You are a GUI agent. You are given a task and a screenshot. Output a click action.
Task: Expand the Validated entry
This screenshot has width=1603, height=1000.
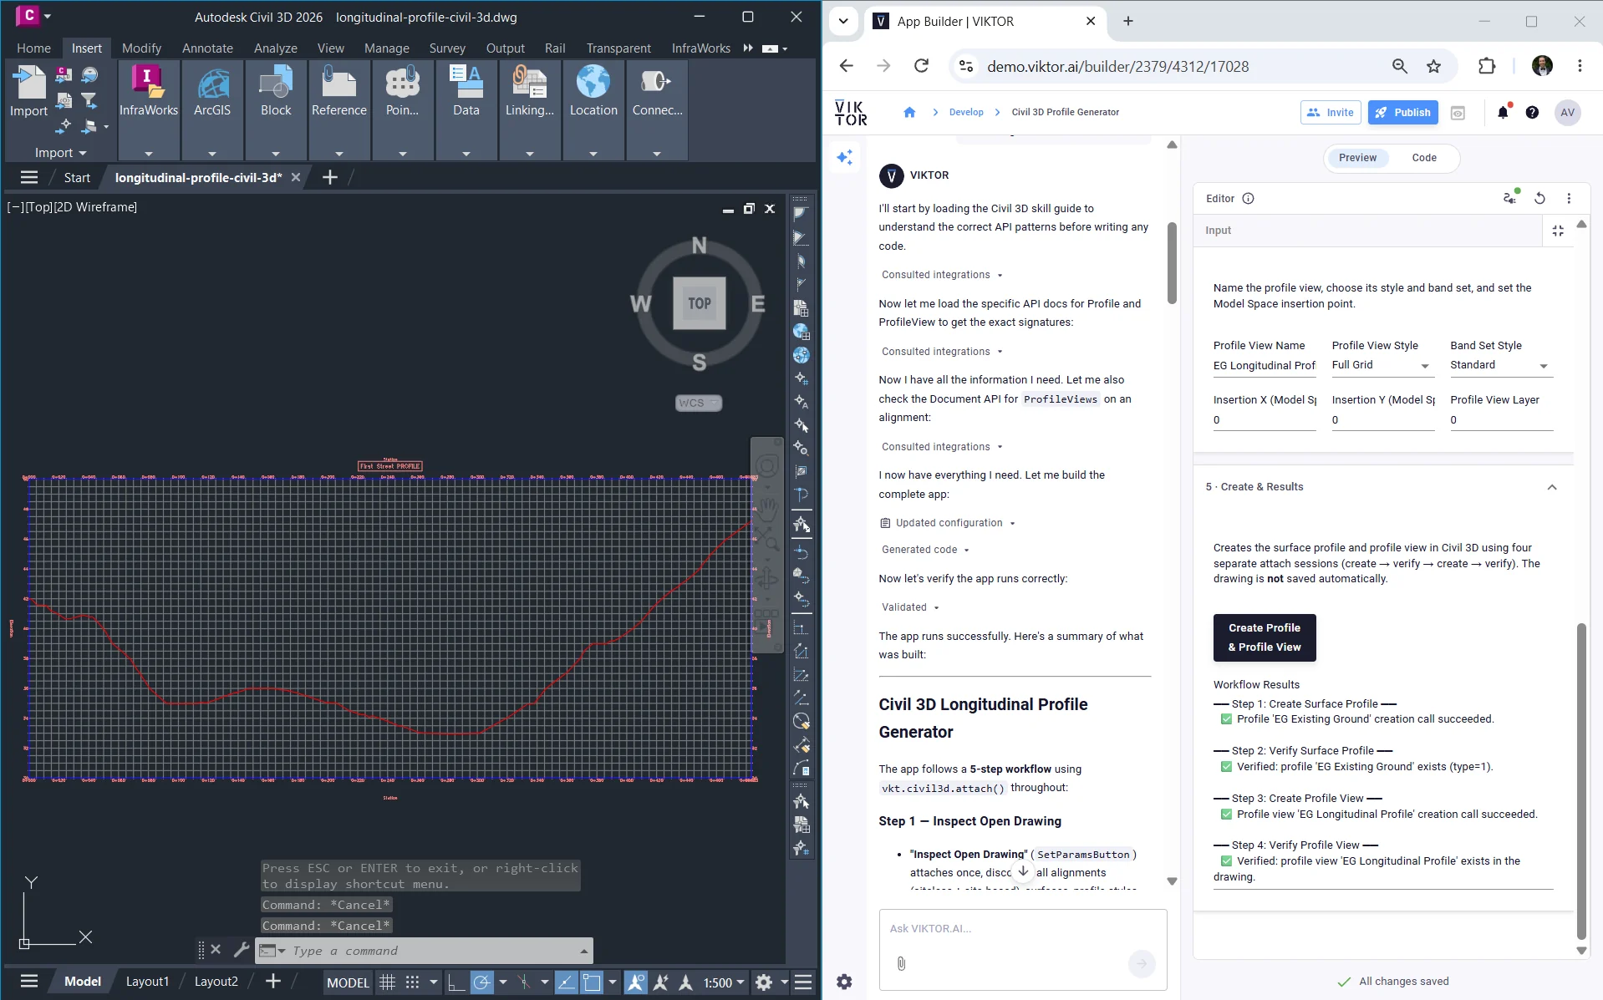point(910,607)
